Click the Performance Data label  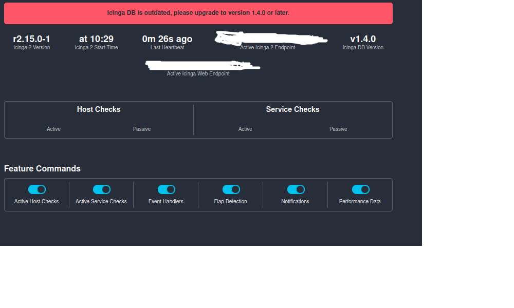(x=360, y=201)
